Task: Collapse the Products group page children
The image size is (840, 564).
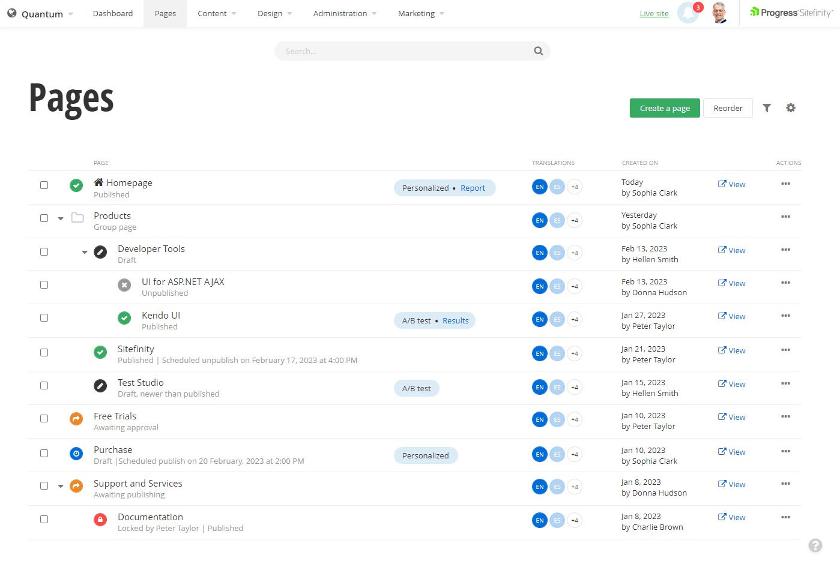Action: point(60,218)
